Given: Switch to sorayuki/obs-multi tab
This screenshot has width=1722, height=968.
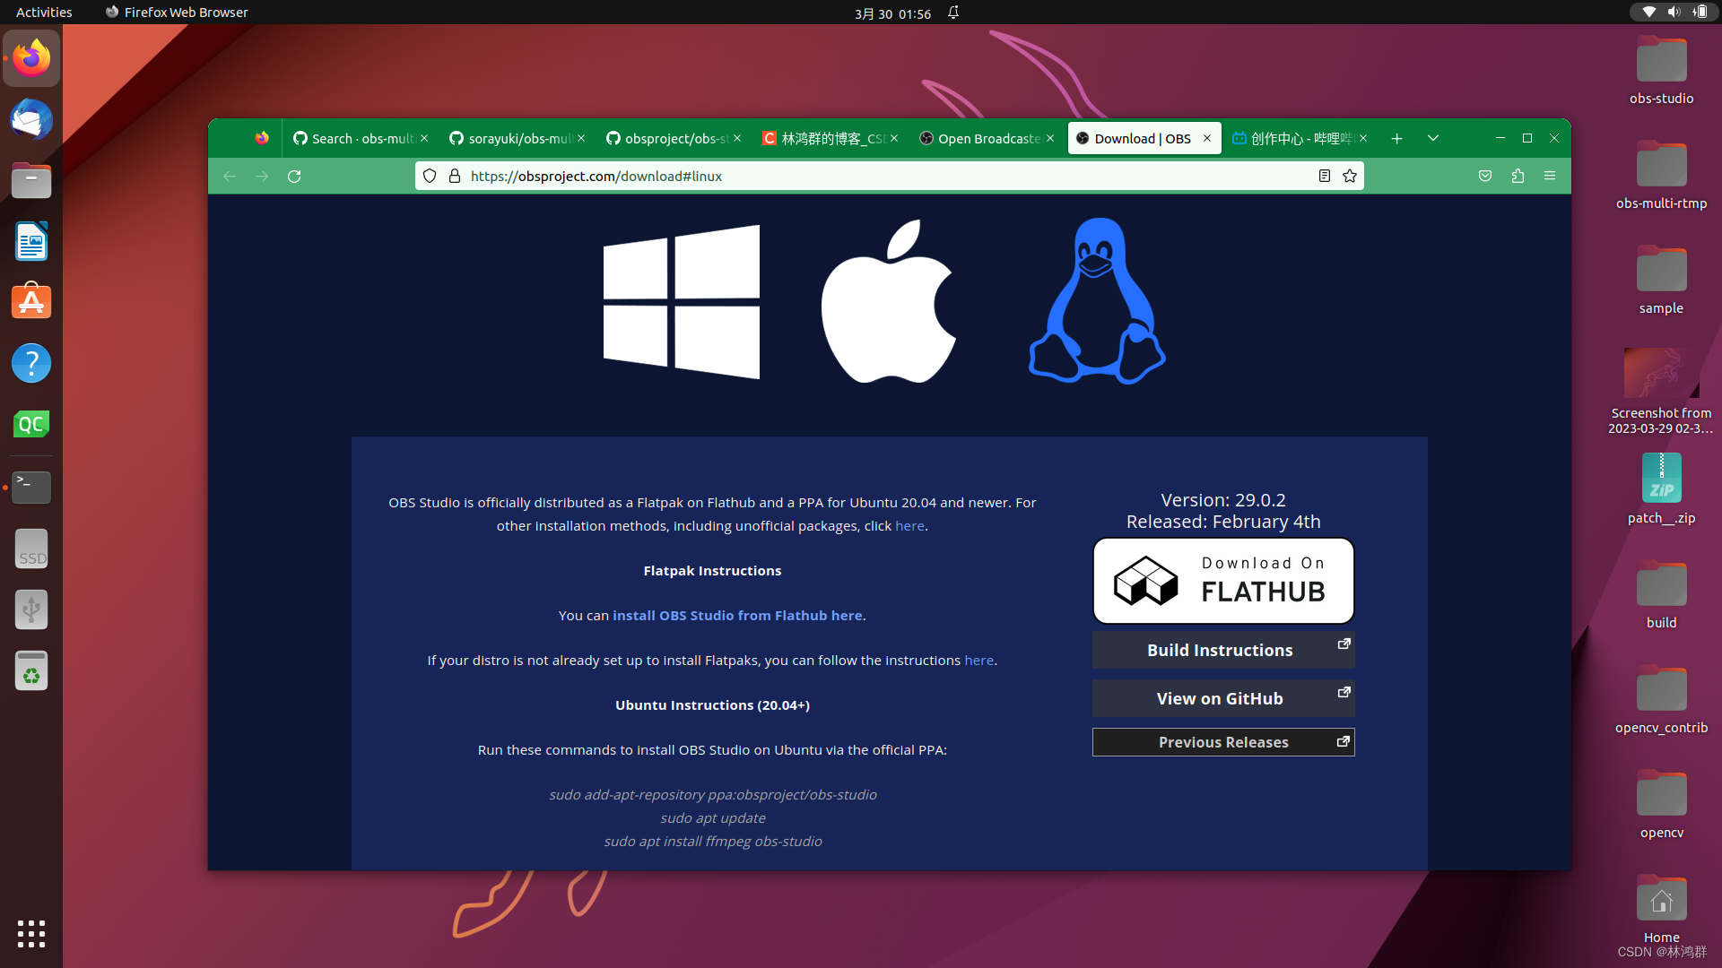Looking at the screenshot, I should point(511,138).
